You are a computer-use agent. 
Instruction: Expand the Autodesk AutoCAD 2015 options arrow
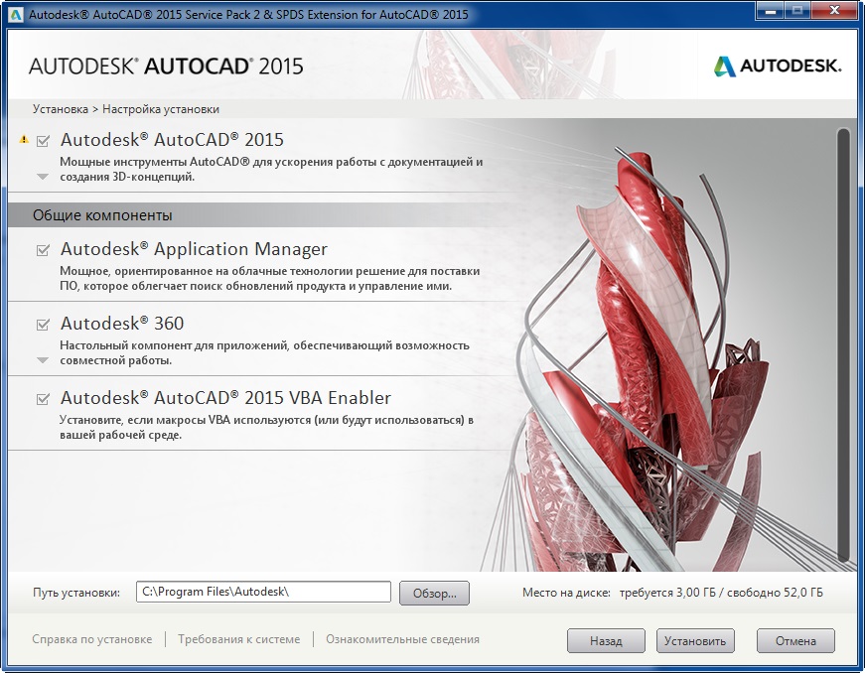click(43, 177)
